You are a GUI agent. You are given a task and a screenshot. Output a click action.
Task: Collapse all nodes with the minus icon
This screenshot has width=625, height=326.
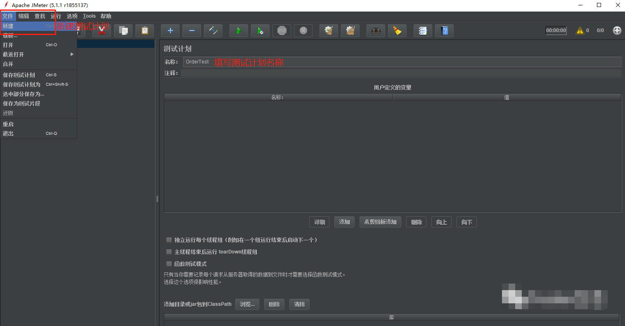click(192, 30)
